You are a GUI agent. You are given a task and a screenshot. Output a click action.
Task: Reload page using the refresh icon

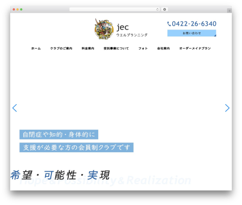[157, 10]
